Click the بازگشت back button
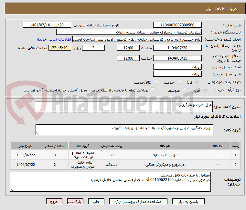The width and height of the screenshot is (246, 210). pyautogui.click(x=75, y=201)
